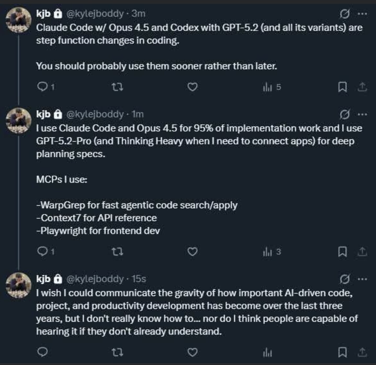This screenshot has height=365, width=376.
Task: Click the kjb display name on third tweet
Action: (43, 279)
